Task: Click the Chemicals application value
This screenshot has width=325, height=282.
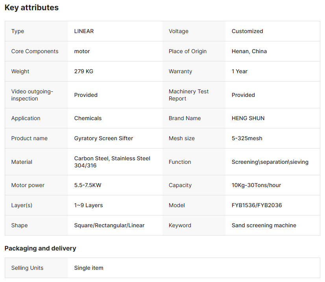Action: coord(88,118)
